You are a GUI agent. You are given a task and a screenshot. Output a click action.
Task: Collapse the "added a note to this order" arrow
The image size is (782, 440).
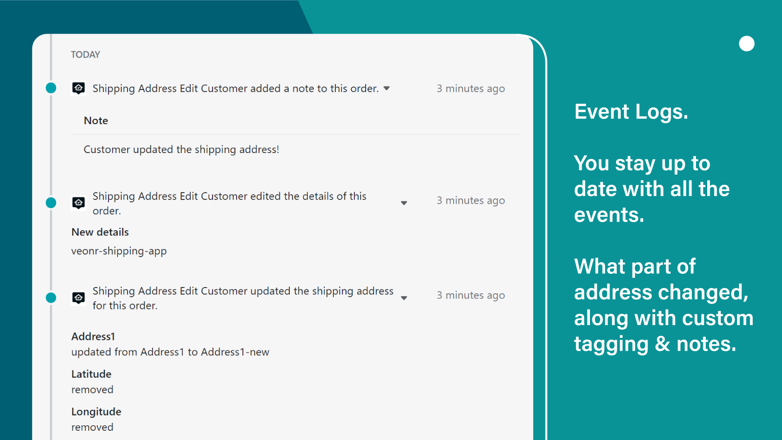point(387,88)
